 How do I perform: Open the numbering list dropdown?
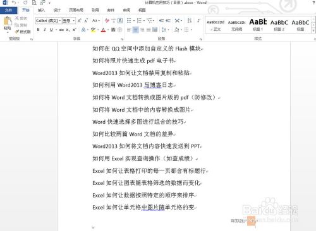144,21
